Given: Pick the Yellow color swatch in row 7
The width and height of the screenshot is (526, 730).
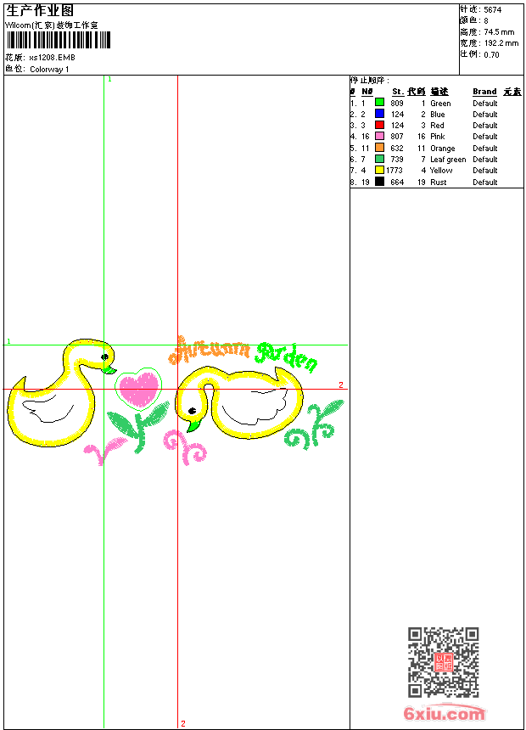Looking at the screenshot, I should 380,170.
